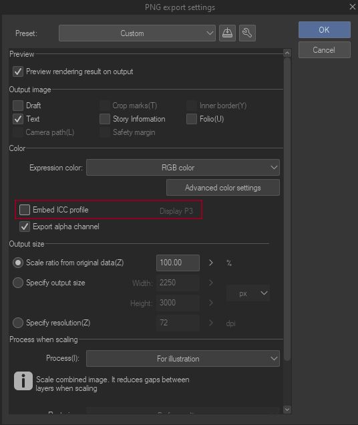Open Advanced color settings
The height and width of the screenshot is (425, 358).
pyautogui.click(x=223, y=188)
